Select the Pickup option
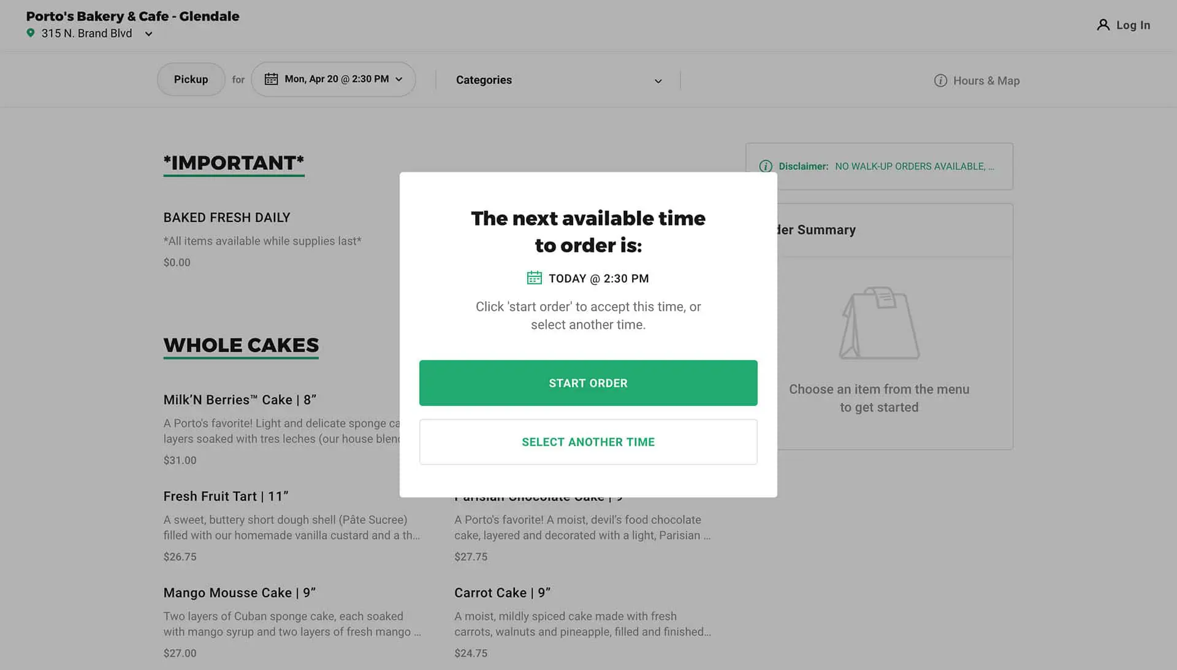Viewport: 1177px width, 670px height. pos(191,79)
